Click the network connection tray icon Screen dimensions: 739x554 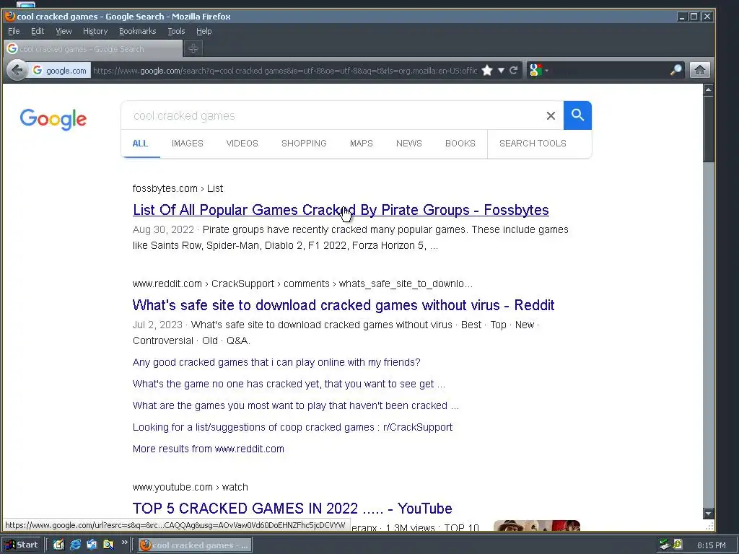coord(665,545)
